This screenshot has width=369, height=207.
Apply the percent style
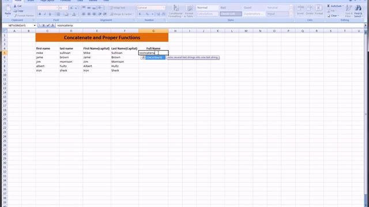[148, 14]
